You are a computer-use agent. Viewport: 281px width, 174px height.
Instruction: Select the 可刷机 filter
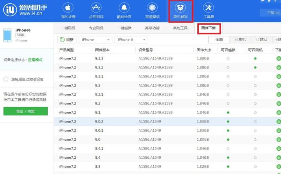coord(240,40)
